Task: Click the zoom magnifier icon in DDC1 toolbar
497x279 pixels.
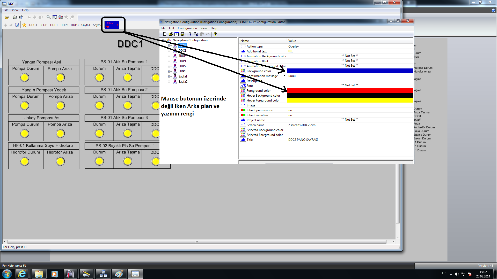Action: click(x=48, y=17)
